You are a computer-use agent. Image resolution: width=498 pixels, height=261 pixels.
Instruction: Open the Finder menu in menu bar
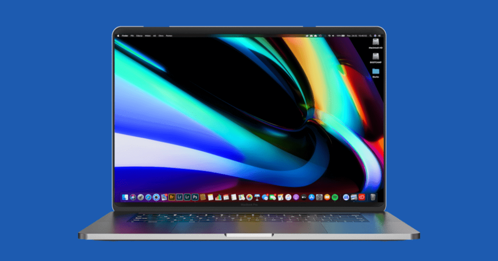pos(124,36)
